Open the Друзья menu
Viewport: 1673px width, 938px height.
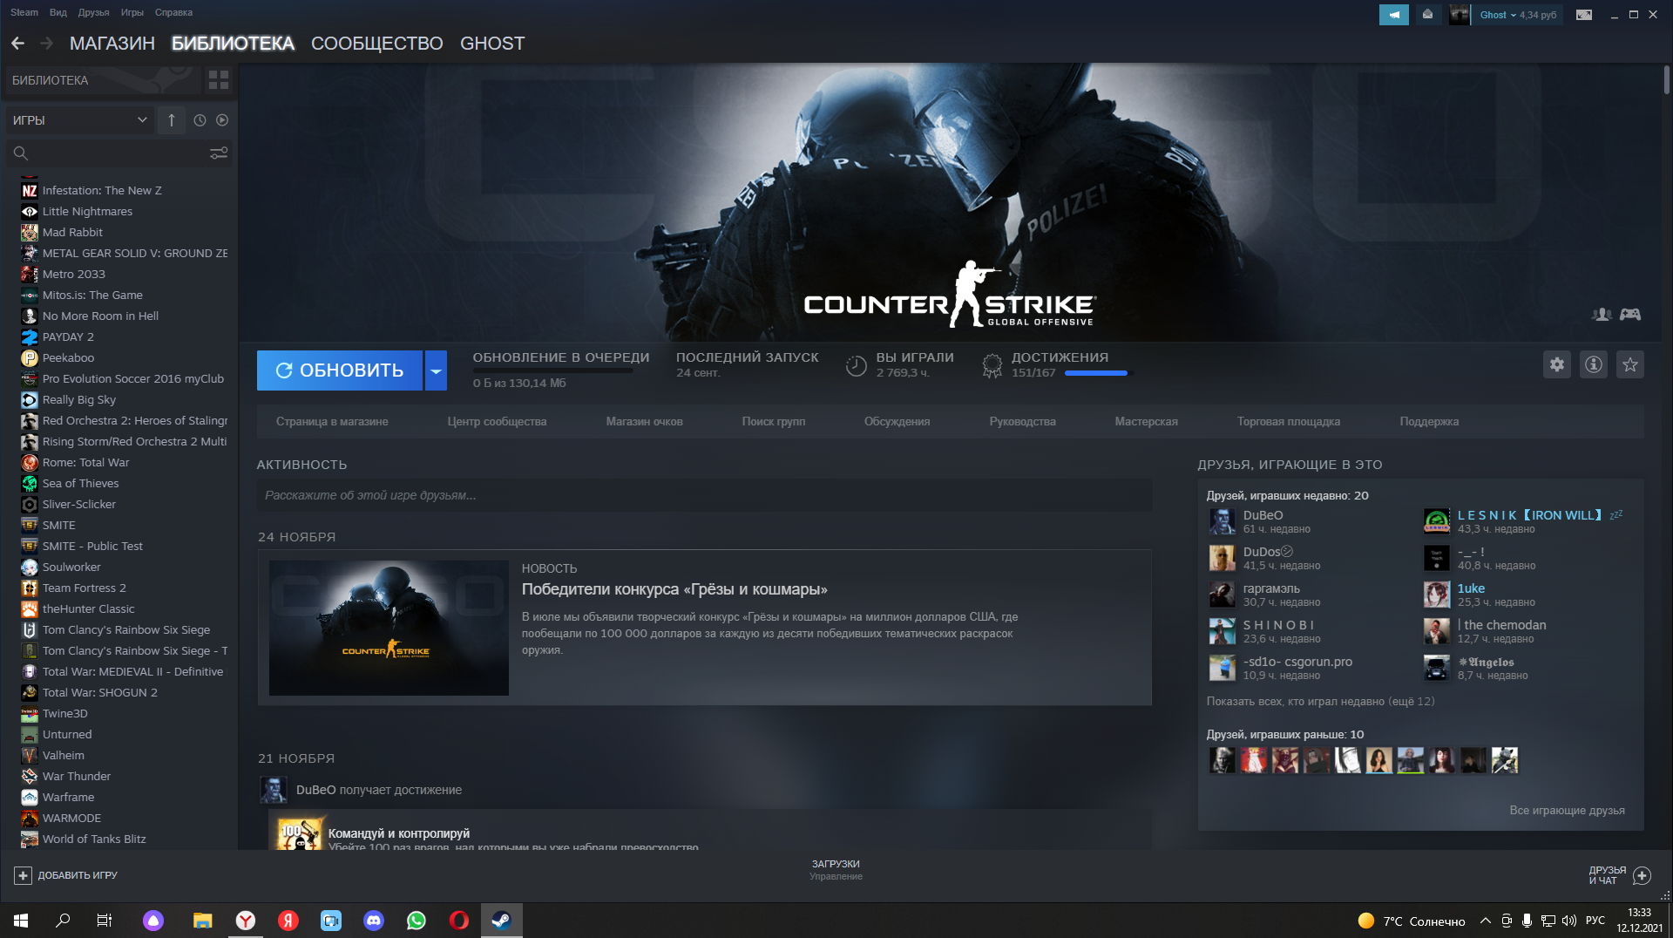[93, 12]
